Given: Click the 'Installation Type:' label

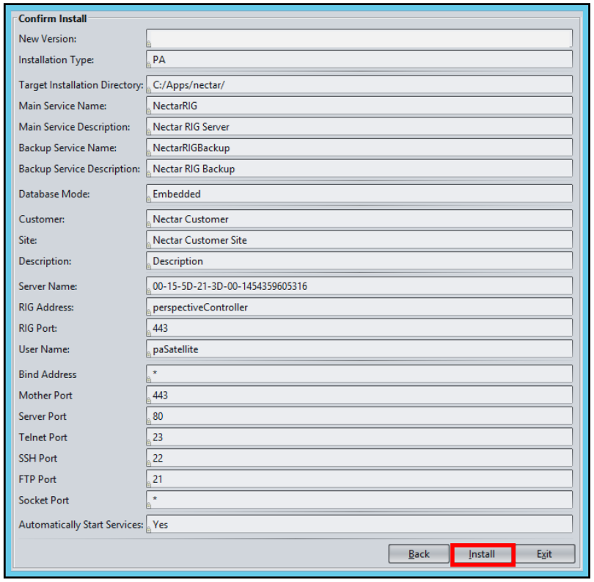Looking at the screenshot, I should (x=56, y=60).
